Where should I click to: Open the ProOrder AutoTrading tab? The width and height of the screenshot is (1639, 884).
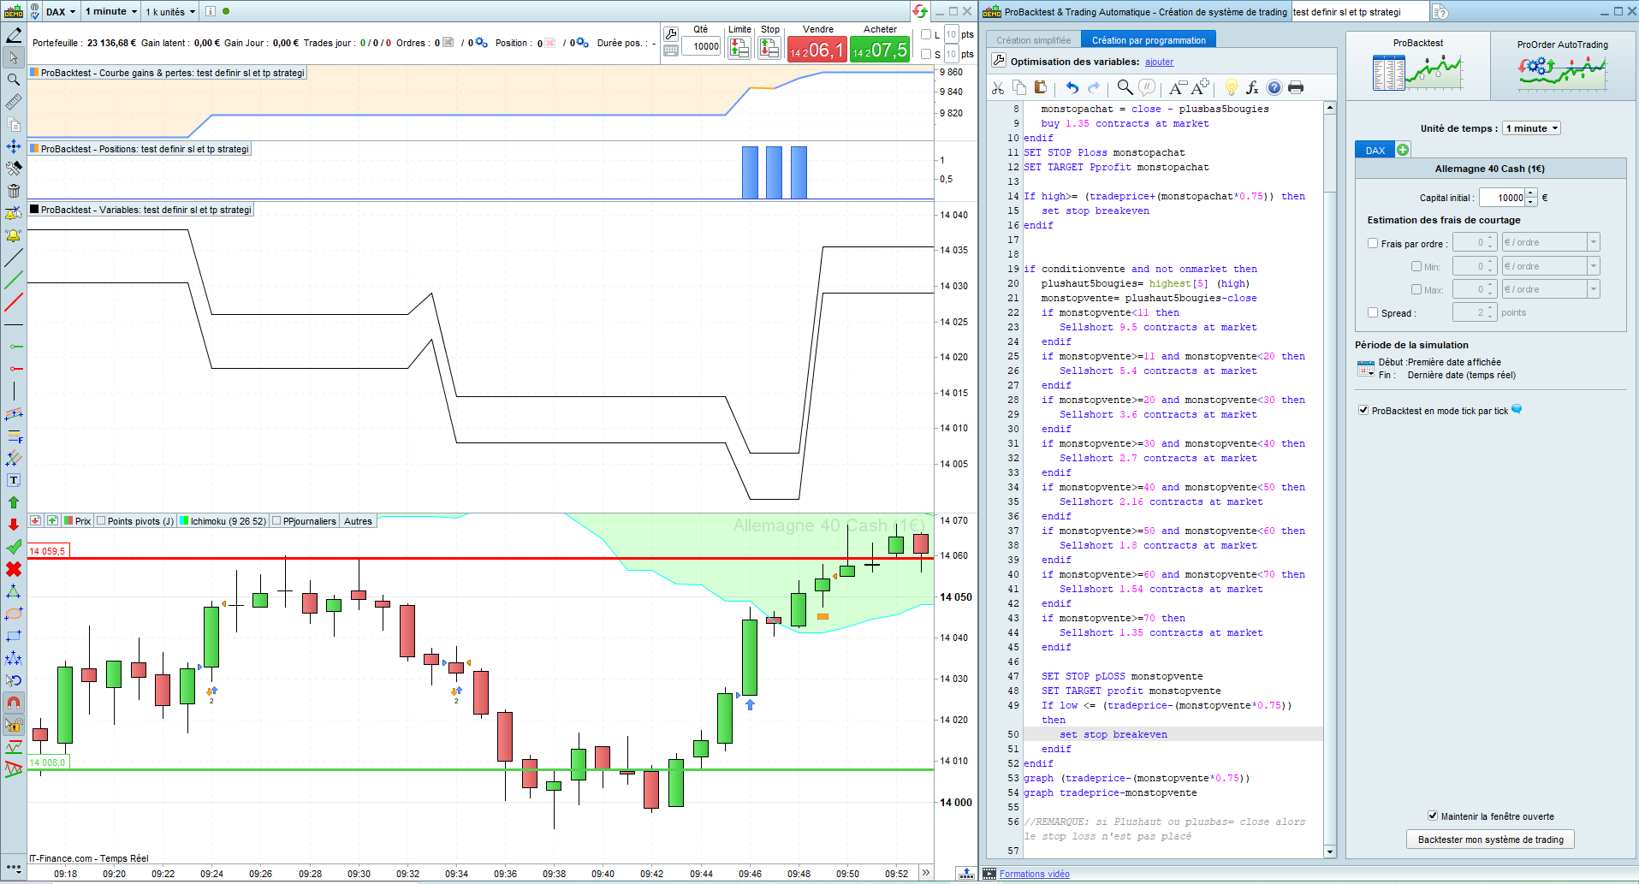pos(1562,65)
